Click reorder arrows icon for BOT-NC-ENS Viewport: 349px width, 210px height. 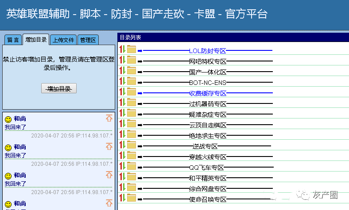122,81
